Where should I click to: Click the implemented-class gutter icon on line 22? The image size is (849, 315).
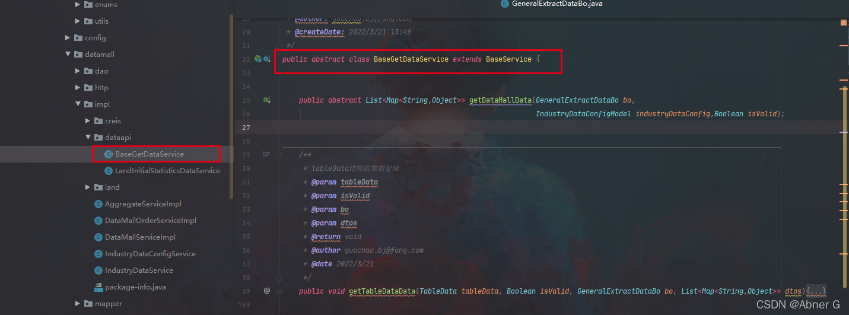pyautogui.click(x=267, y=59)
